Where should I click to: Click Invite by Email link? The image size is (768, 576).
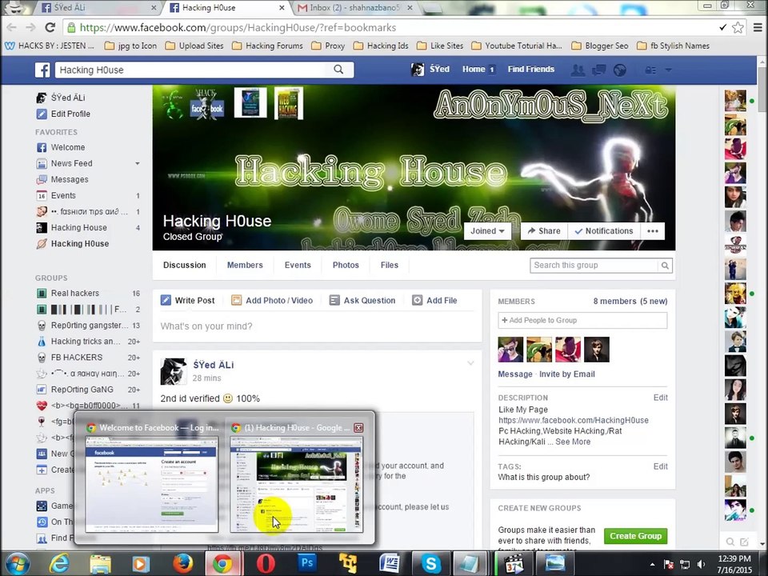point(566,374)
